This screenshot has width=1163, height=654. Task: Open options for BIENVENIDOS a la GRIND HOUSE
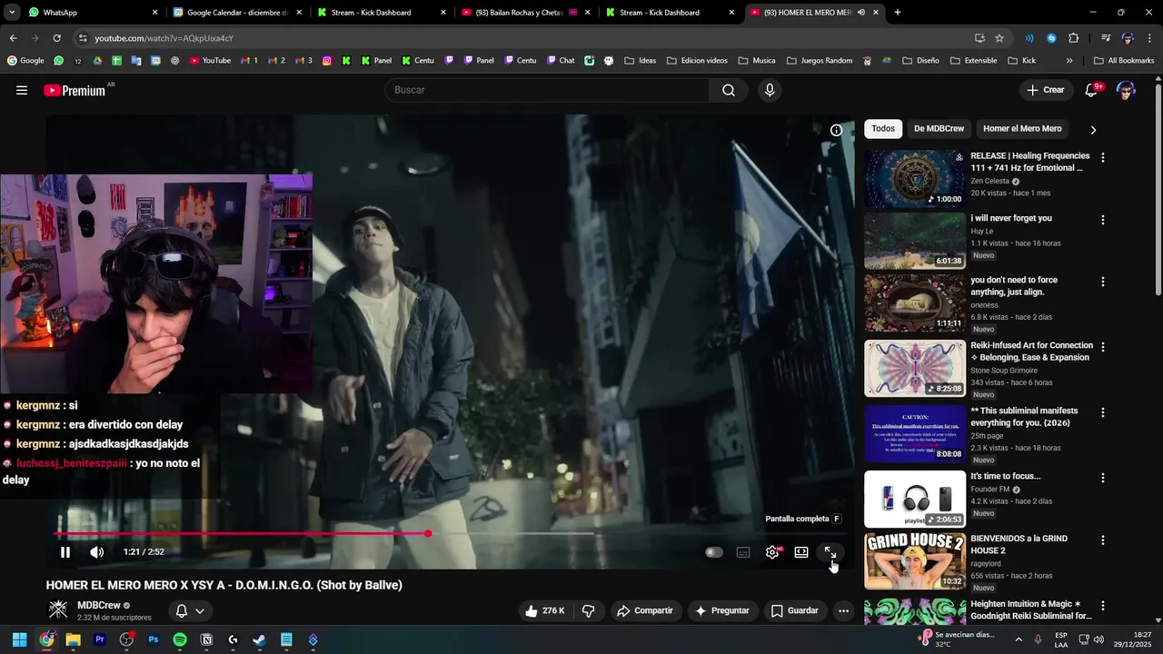pyautogui.click(x=1103, y=540)
